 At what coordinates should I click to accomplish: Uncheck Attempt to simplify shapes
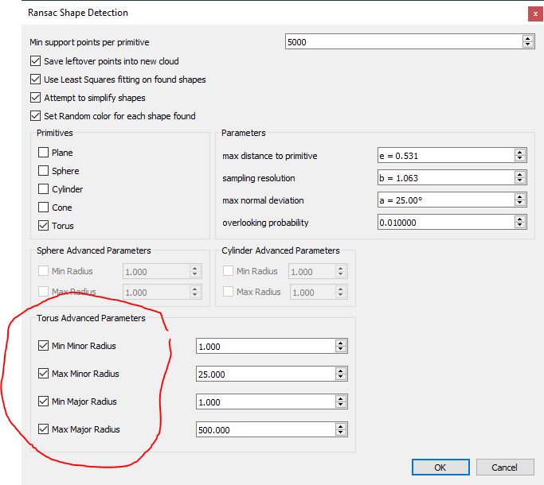tap(35, 98)
